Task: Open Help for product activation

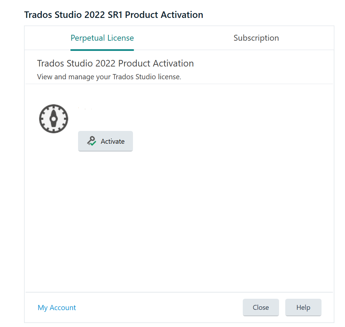Action: coord(303,307)
